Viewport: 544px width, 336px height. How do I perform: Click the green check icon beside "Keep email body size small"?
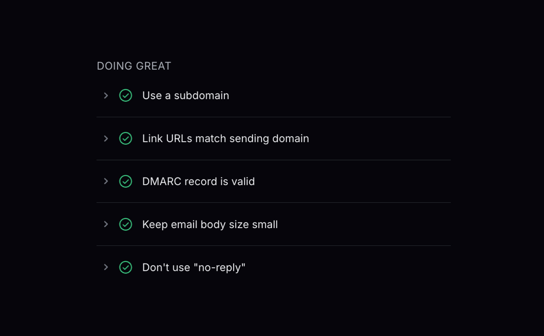pyautogui.click(x=126, y=224)
